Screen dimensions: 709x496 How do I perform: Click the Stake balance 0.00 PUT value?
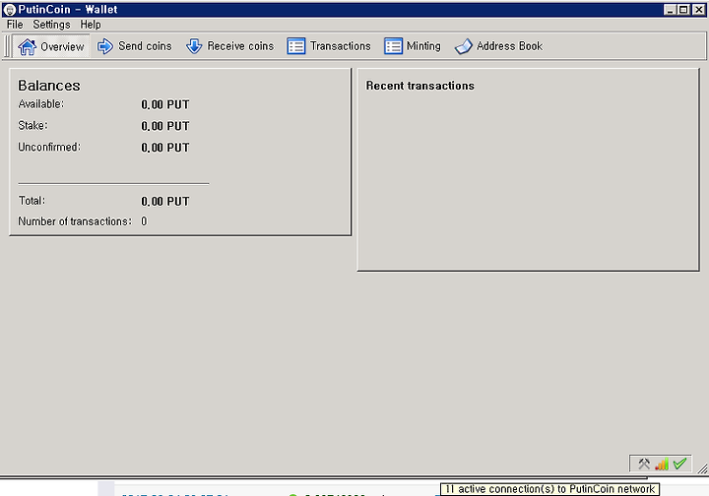pyautogui.click(x=165, y=126)
